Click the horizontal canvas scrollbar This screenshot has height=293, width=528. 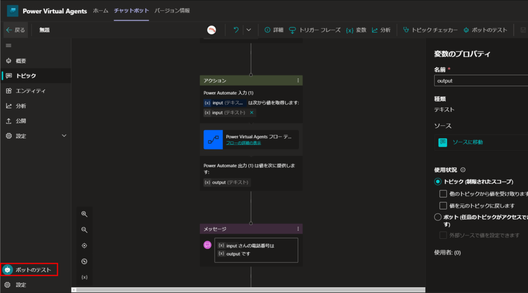click(x=251, y=289)
